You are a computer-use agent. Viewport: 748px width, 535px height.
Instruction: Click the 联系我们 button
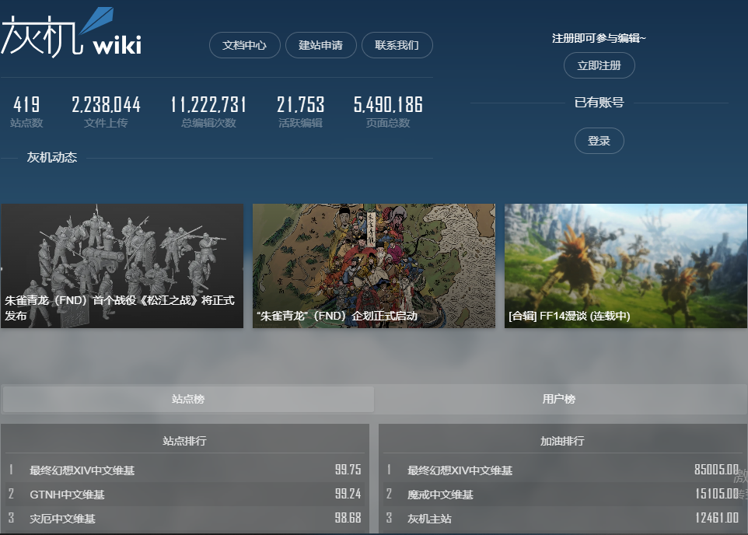coord(397,45)
